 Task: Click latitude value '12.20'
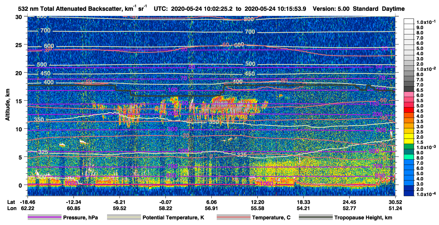tap(258, 202)
